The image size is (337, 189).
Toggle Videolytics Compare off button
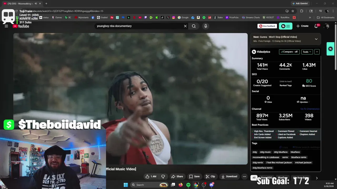tap(289, 52)
